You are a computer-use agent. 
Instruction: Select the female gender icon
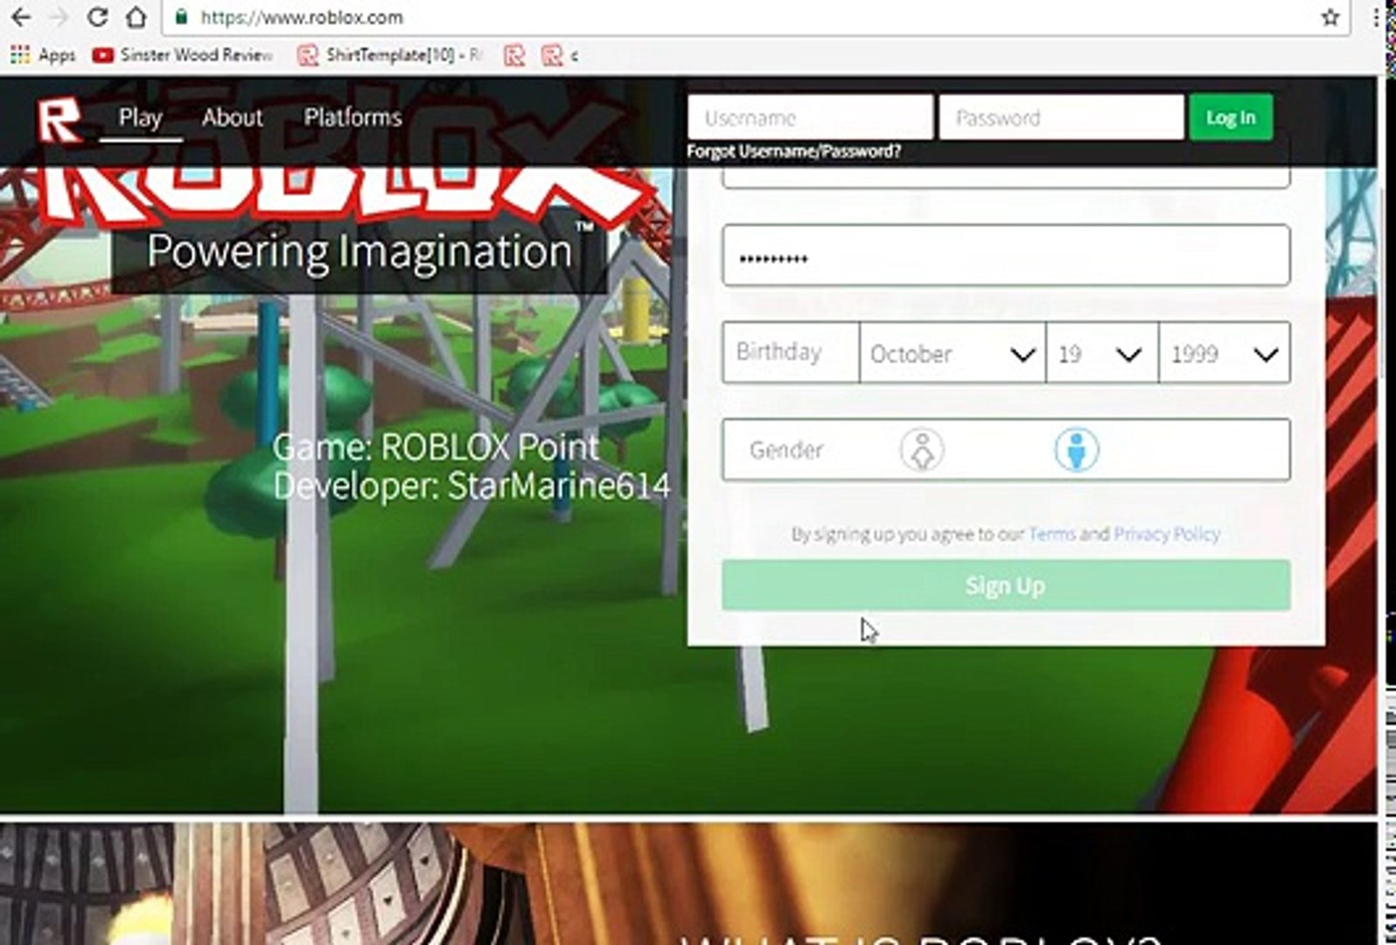[x=922, y=450]
